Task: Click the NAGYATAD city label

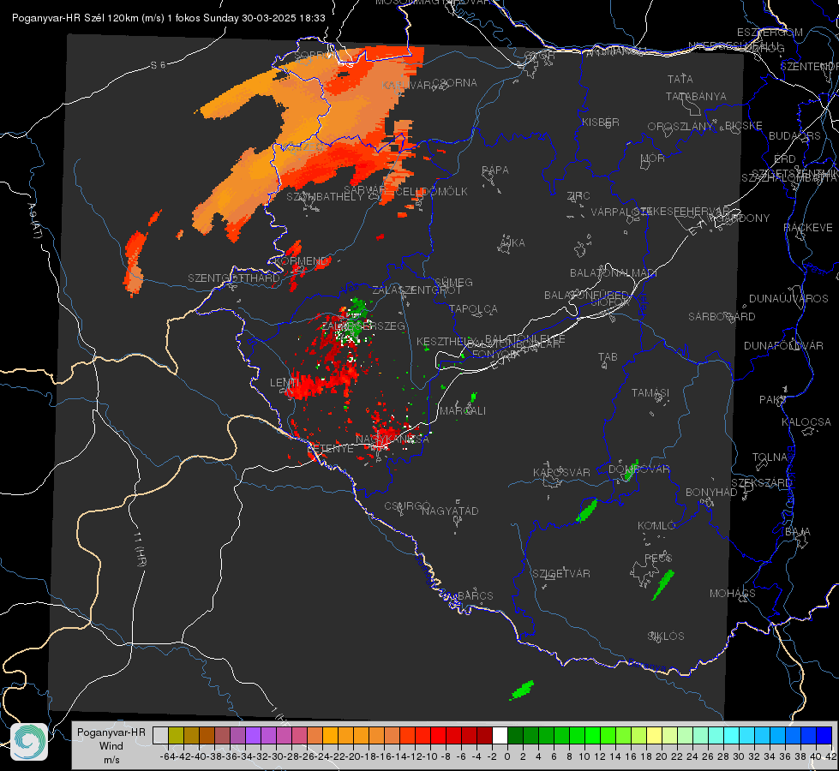Action: (450, 511)
